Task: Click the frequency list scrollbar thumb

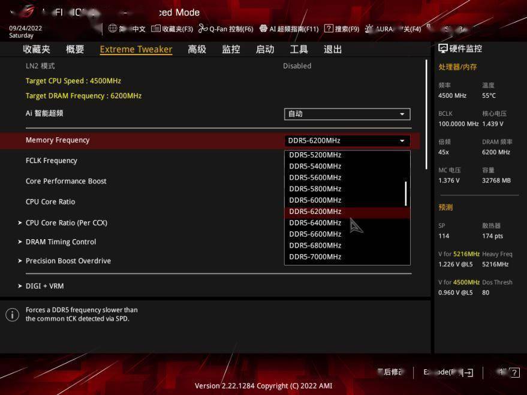Action: click(x=406, y=193)
